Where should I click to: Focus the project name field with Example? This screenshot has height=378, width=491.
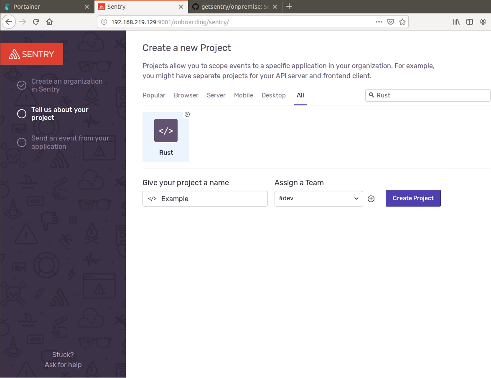[x=205, y=199]
